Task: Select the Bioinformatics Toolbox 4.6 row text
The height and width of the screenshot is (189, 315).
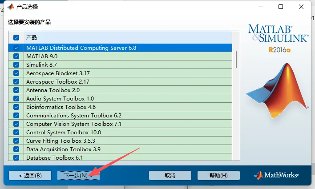Action: 61,107
